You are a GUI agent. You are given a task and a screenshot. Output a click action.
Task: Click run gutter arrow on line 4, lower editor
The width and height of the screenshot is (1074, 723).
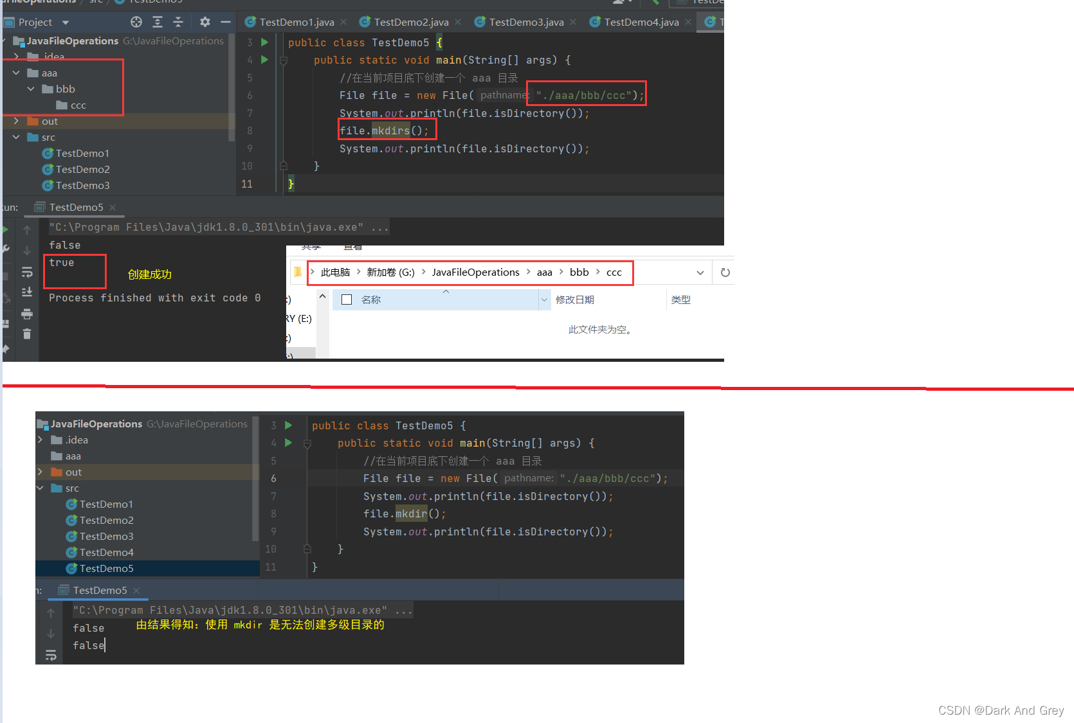[288, 443]
